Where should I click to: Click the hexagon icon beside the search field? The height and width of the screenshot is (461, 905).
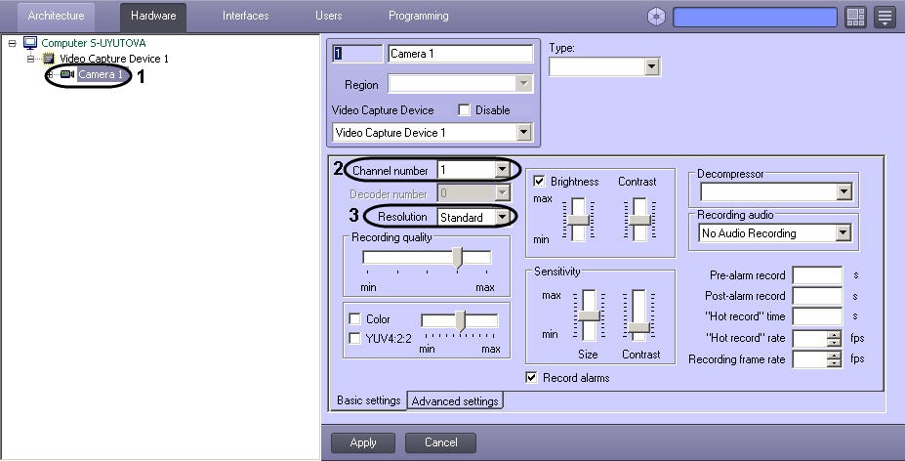click(x=657, y=17)
